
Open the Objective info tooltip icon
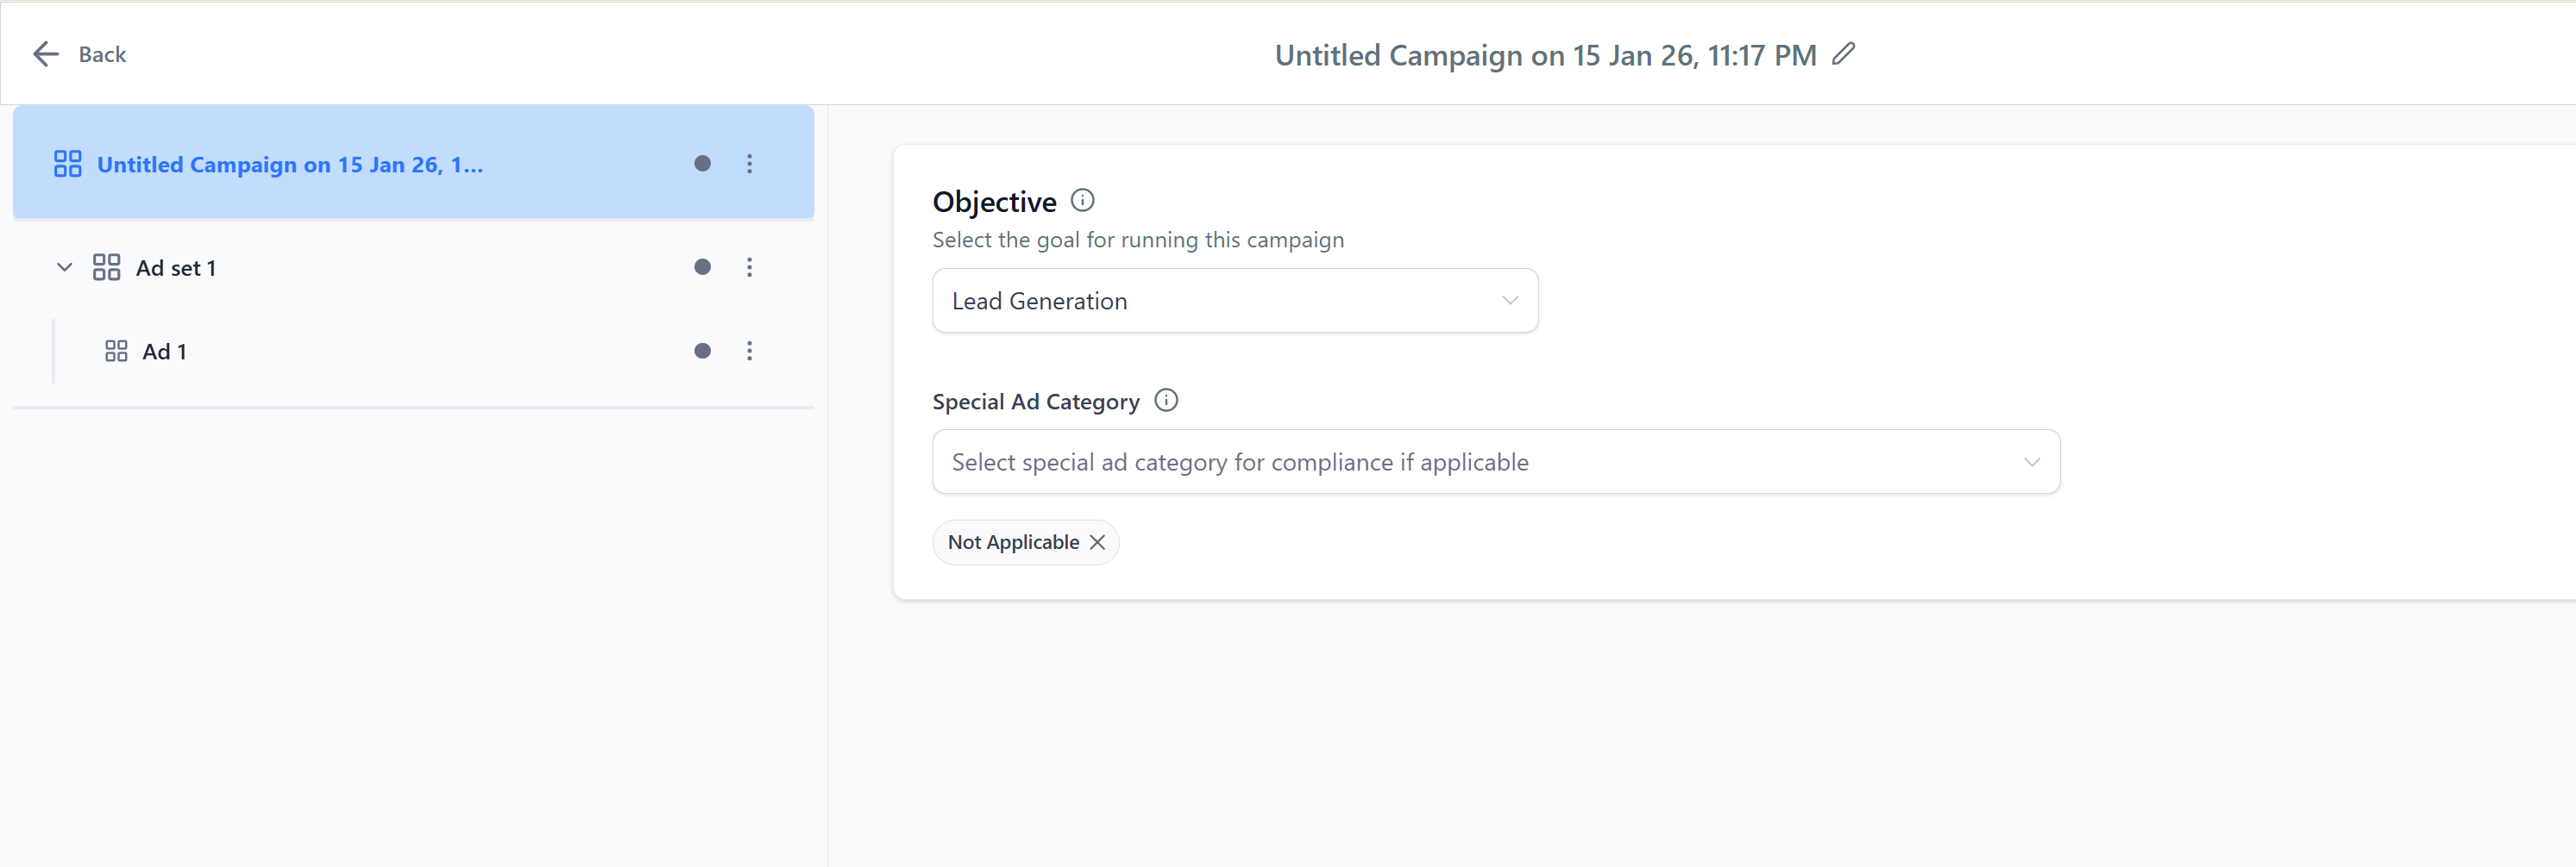click(1082, 200)
